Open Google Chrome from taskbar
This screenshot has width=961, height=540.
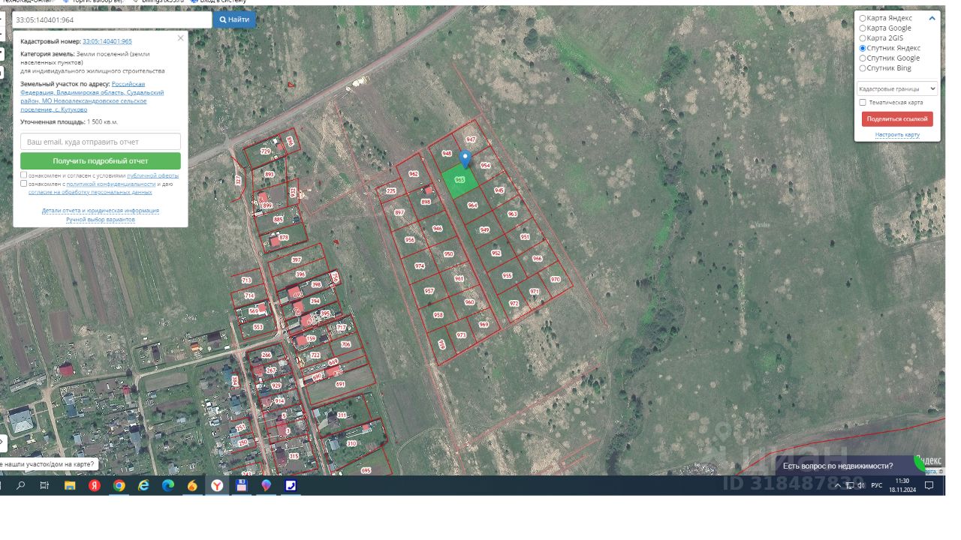pyautogui.click(x=119, y=485)
